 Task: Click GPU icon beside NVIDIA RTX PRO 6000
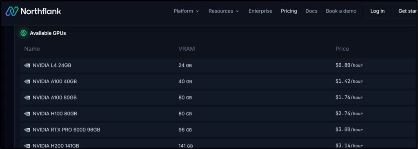coord(27,130)
